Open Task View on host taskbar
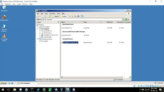Image resolution: width=164 pixels, height=92 pixels. (x=8, y=90)
